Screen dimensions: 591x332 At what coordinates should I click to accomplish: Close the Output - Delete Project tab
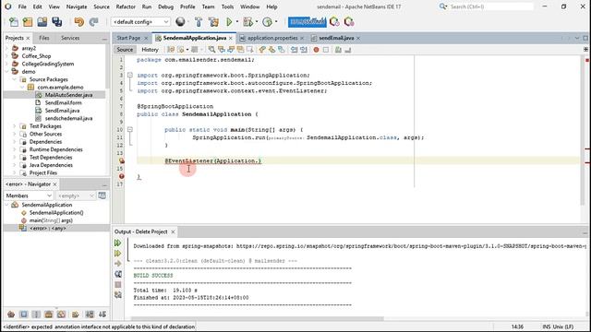click(173, 231)
